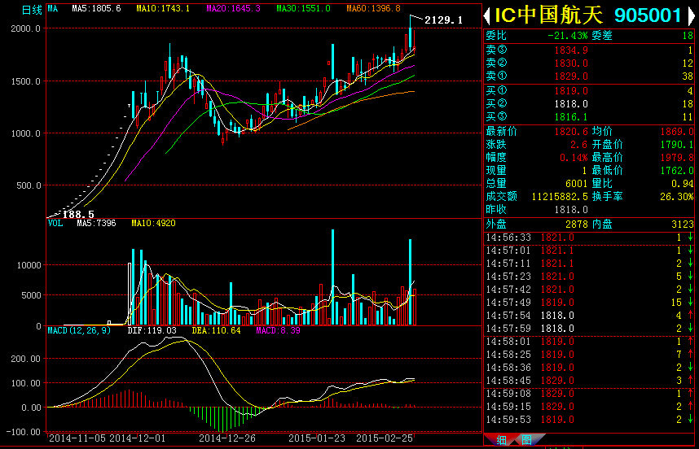The width and height of the screenshot is (699, 449).
Task: Select the DEA:110.64 readout
Action: tap(216, 330)
